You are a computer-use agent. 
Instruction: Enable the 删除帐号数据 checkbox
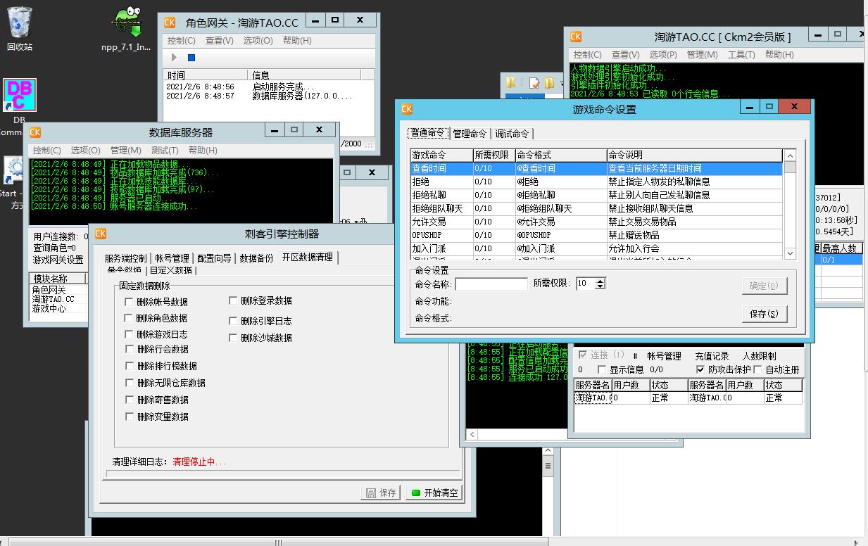(x=129, y=302)
